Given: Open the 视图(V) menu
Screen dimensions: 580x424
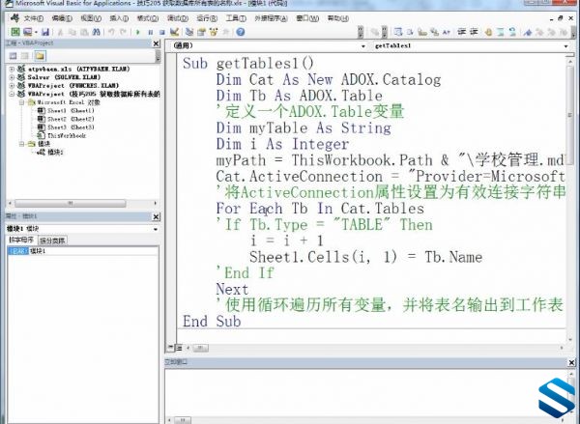Looking at the screenshot, I should [x=91, y=18].
